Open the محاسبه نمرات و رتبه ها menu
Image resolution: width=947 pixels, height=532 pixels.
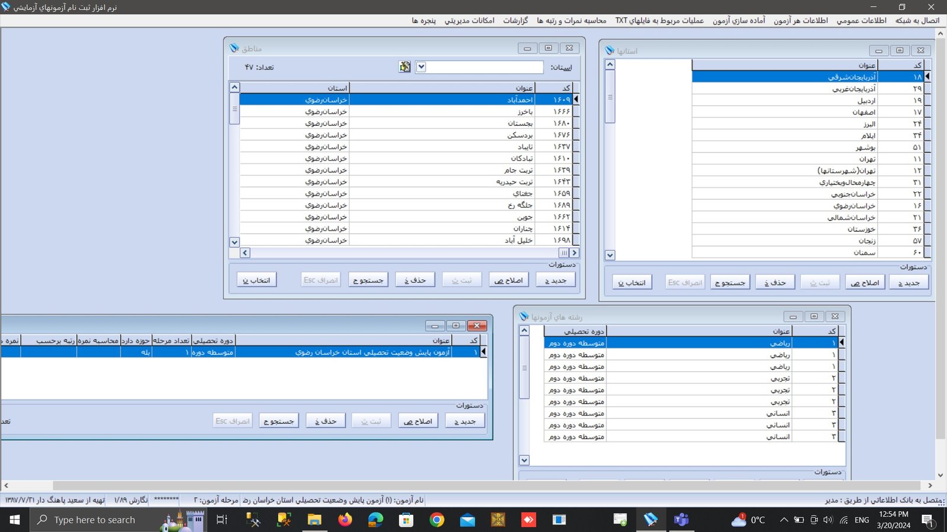572,20
